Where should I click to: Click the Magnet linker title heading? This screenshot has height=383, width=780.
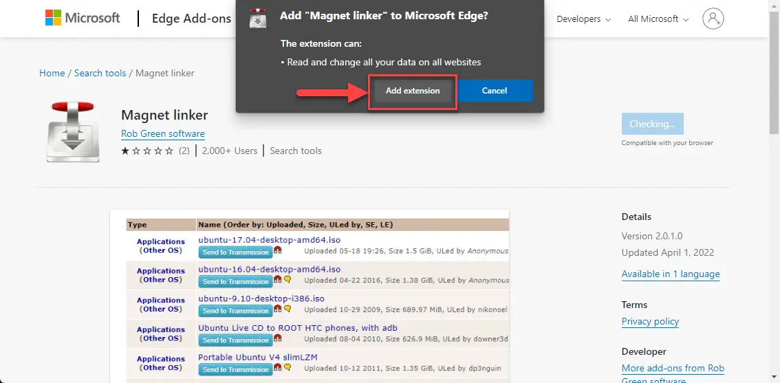point(164,116)
